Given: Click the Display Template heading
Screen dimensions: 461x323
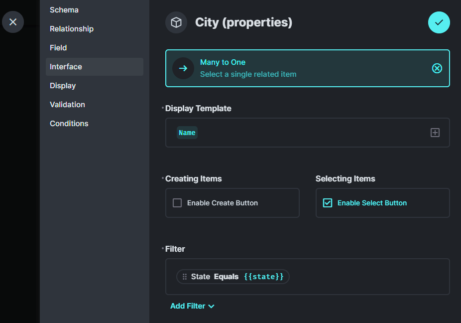Looking at the screenshot, I should pos(198,108).
